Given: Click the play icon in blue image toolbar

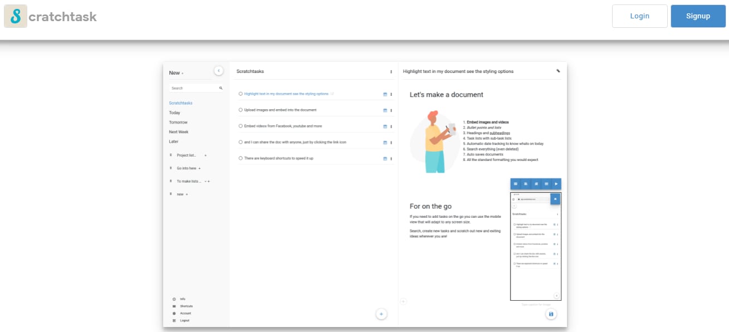Looking at the screenshot, I should [x=556, y=184].
